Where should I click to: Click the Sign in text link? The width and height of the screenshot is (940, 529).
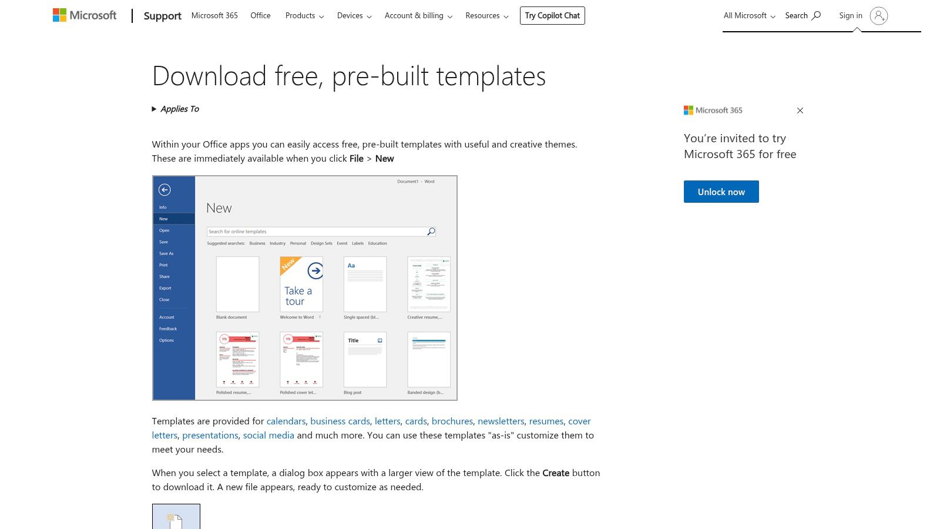(851, 16)
